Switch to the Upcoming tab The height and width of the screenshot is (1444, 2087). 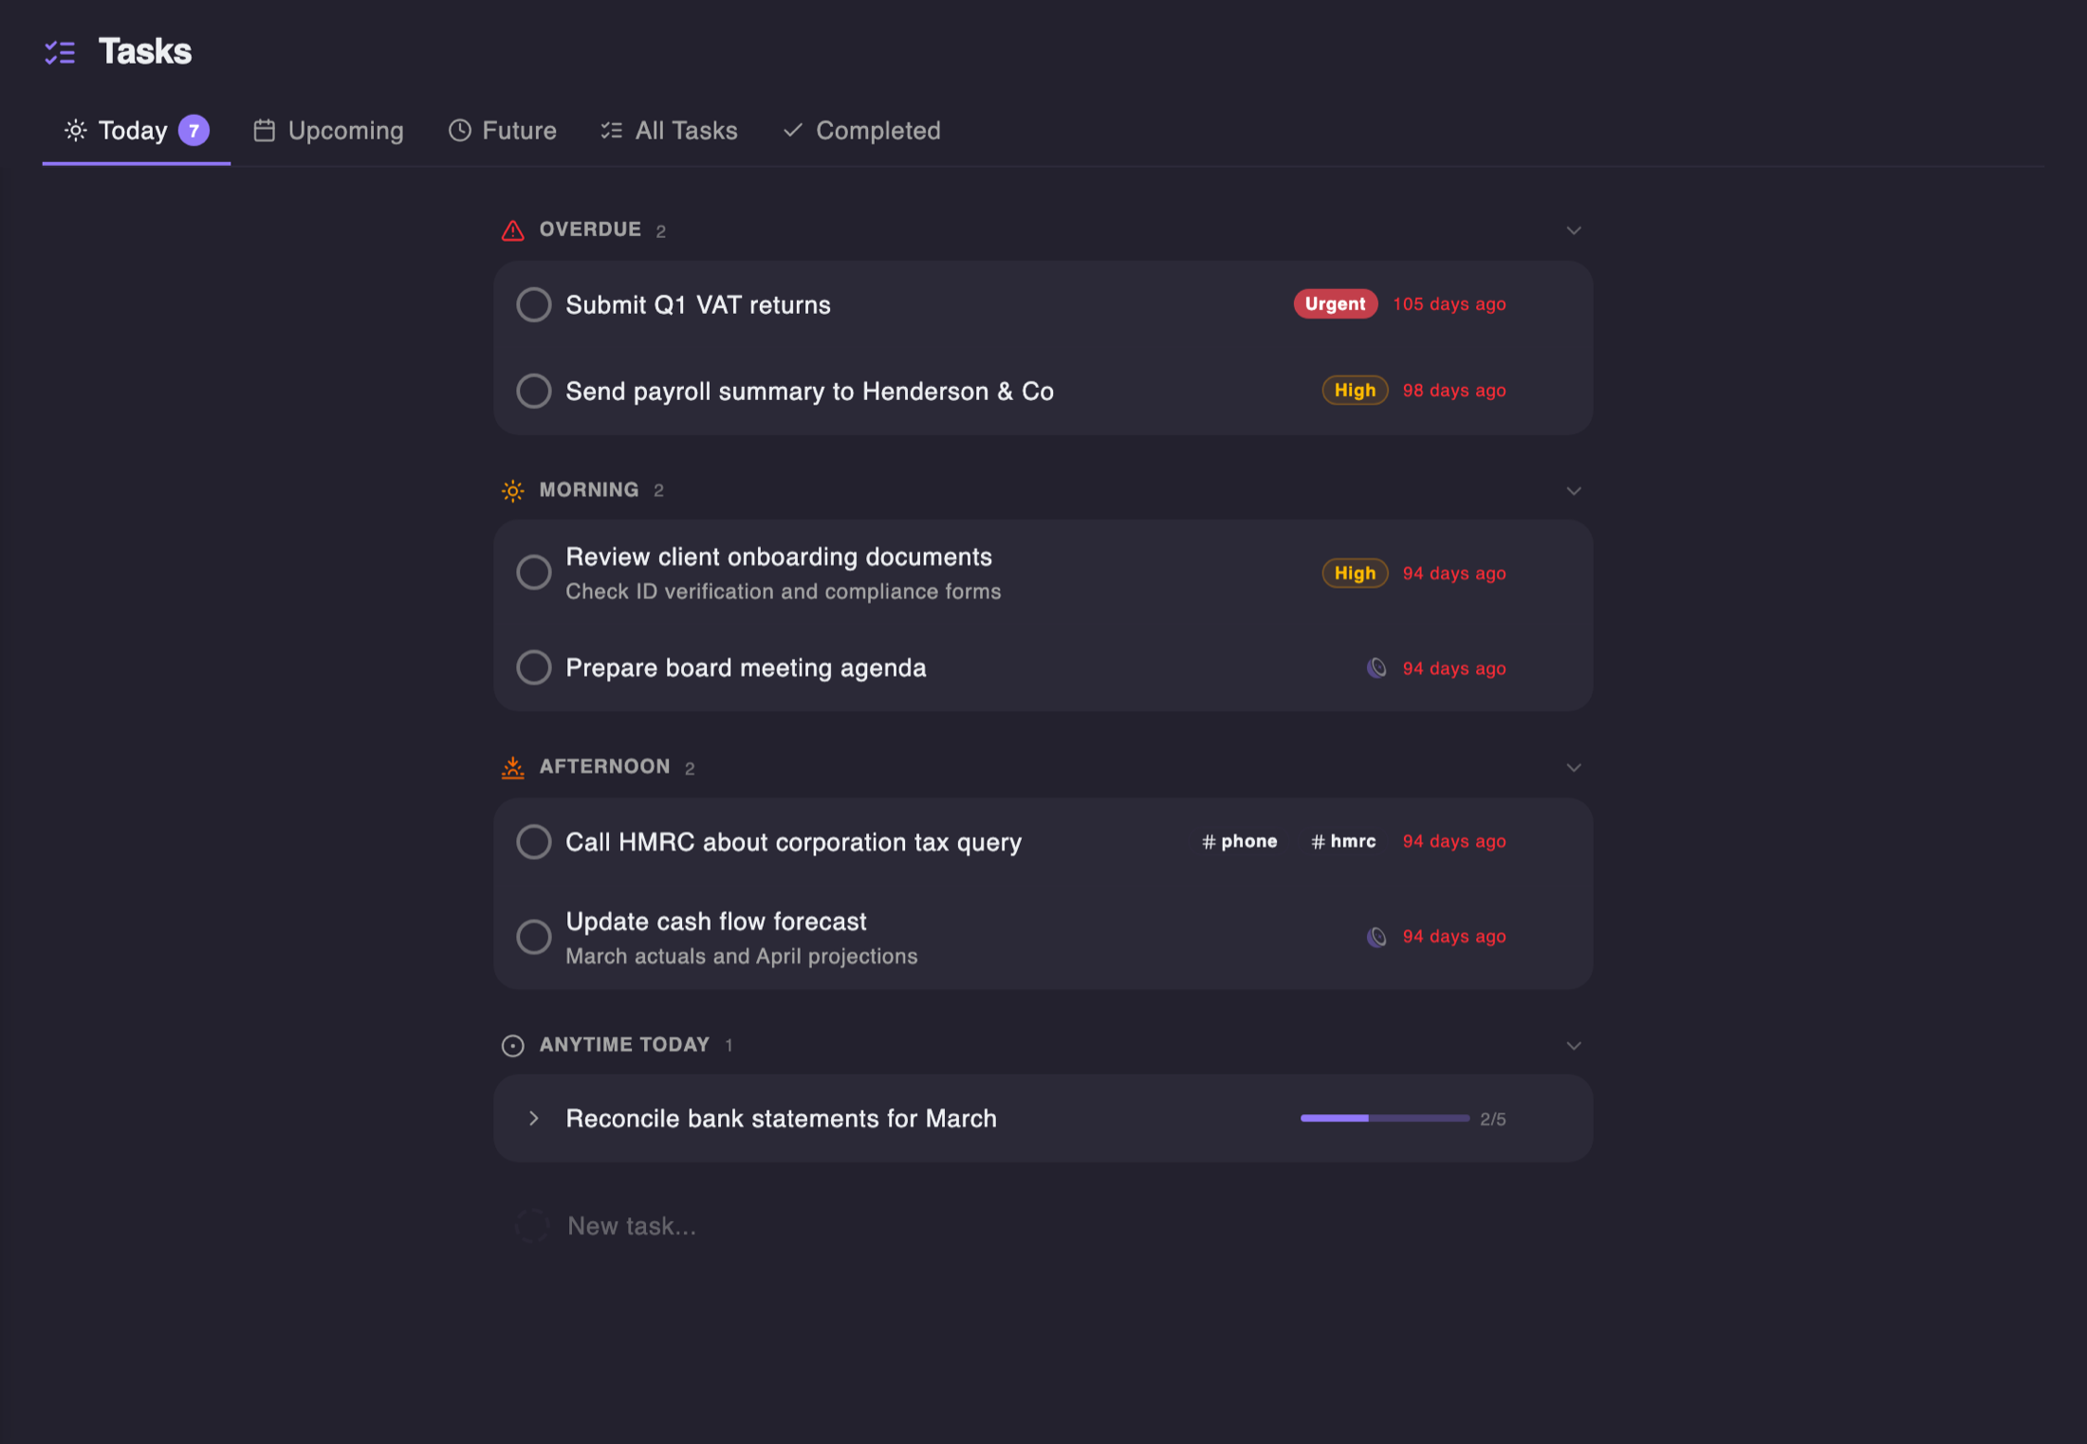point(328,130)
